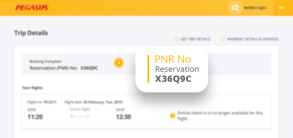Click the BolBol Login link
Screen dimensions: 293x138
pos(255,8)
